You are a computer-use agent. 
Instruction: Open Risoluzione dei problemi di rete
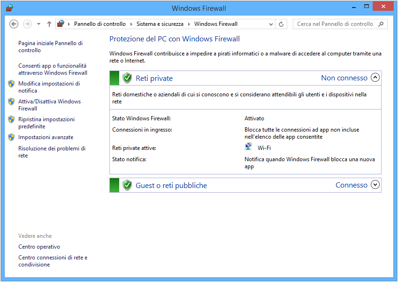point(52,152)
